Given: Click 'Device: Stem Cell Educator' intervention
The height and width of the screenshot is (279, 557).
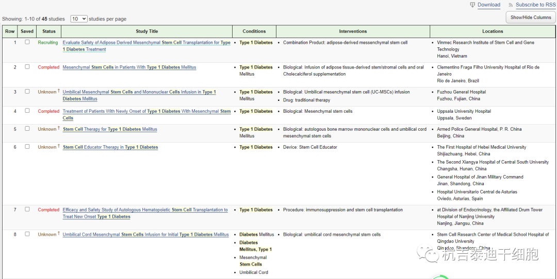Looking at the screenshot, I should pyautogui.click(x=310, y=147).
